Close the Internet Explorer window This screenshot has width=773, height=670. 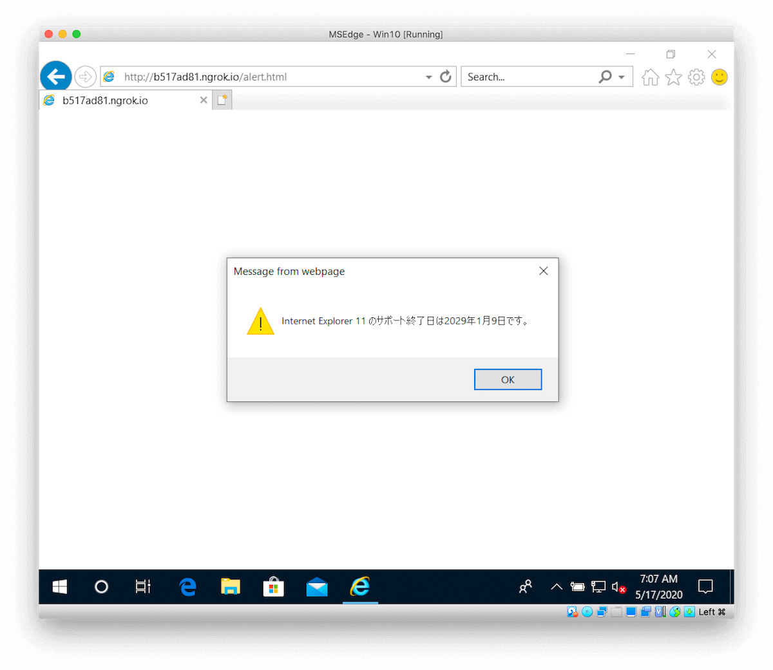(x=712, y=54)
